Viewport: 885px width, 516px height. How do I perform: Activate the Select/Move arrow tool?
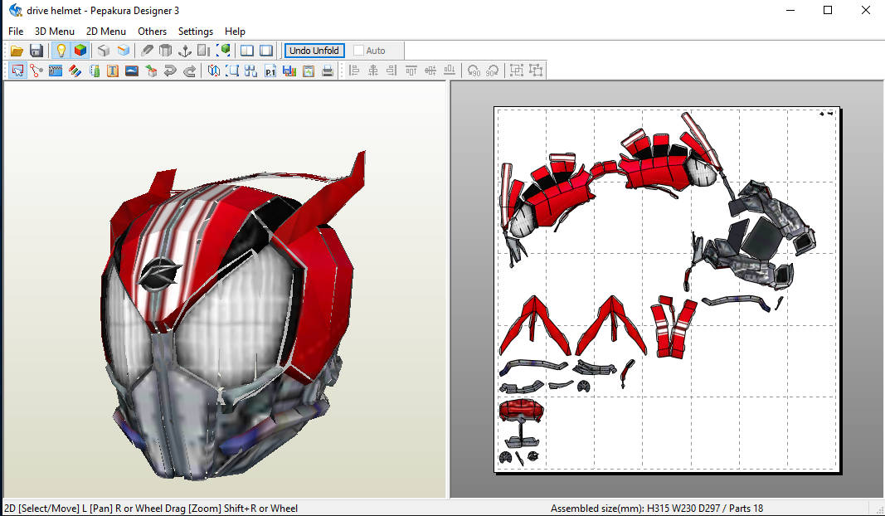[x=17, y=71]
